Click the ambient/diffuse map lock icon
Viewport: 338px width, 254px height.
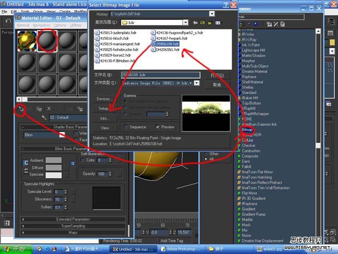(73, 163)
